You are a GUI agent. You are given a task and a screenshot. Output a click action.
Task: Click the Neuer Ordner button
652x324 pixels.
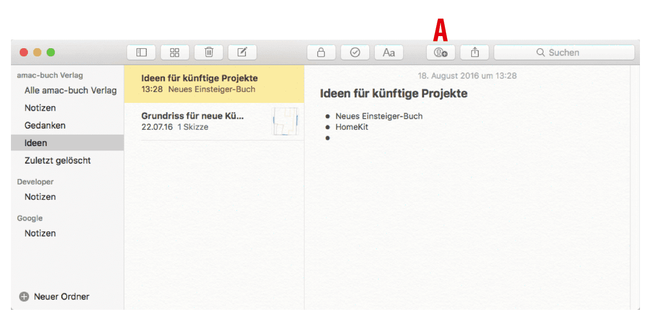tap(54, 297)
